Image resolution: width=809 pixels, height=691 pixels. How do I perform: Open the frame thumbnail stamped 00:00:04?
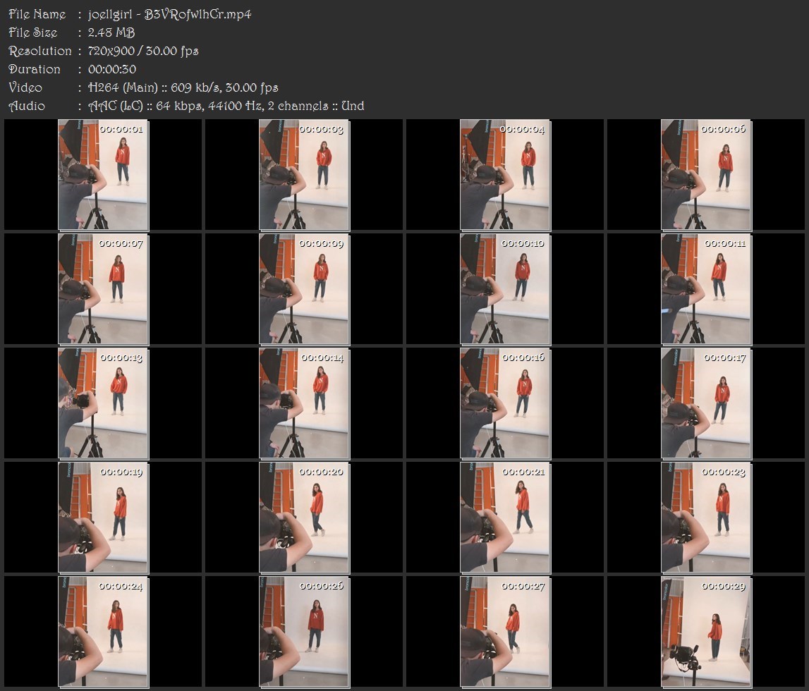click(505, 175)
